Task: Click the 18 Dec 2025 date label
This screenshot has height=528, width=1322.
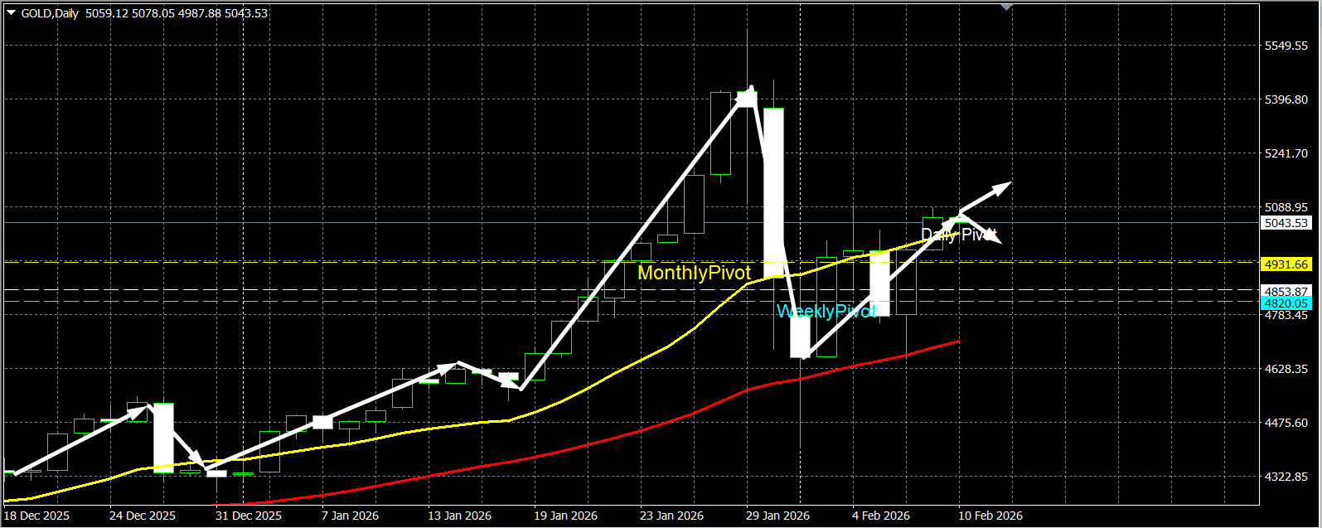Action: click(x=36, y=516)
